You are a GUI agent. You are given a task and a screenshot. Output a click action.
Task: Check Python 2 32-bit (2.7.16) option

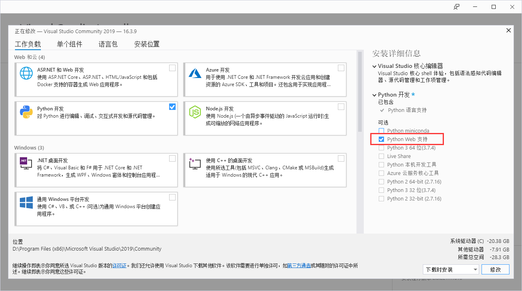pyautogui.click(x=381, y=198)
